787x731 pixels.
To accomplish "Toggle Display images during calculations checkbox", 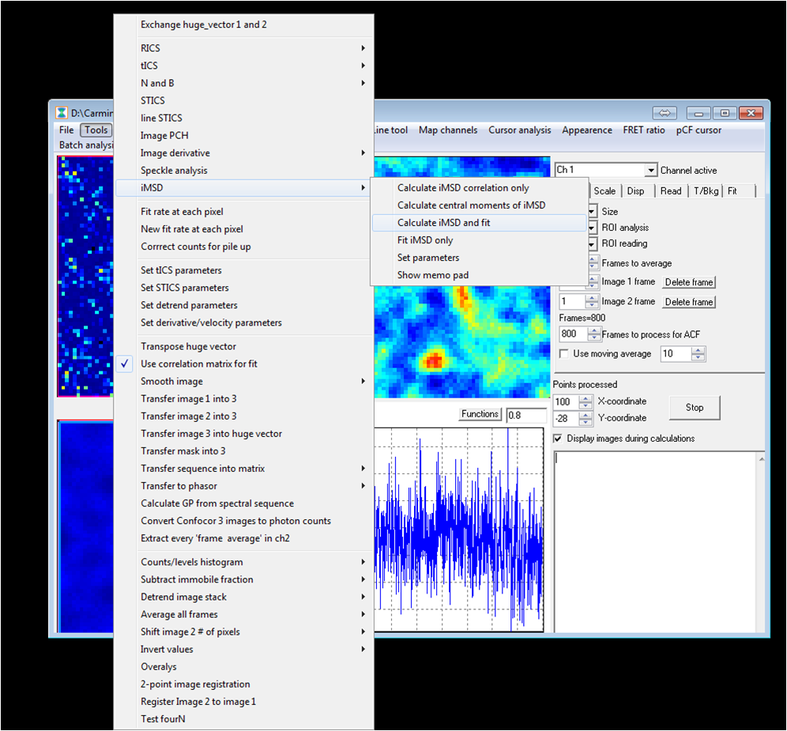I will tap(559, 439).
